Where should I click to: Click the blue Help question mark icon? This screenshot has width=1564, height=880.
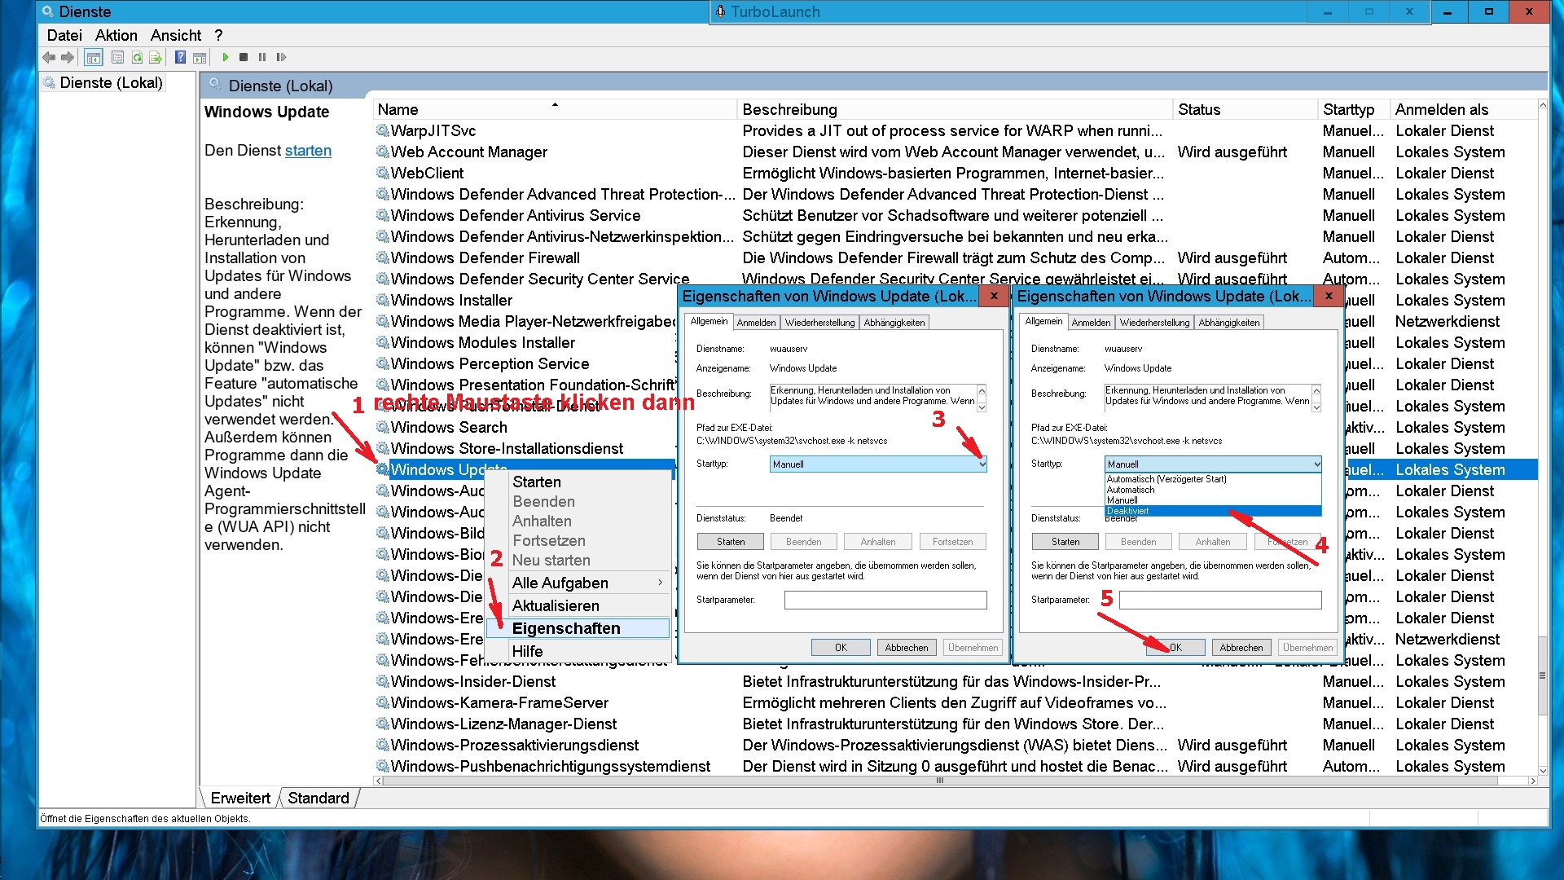pyautogui.click(x=180, y=57)
